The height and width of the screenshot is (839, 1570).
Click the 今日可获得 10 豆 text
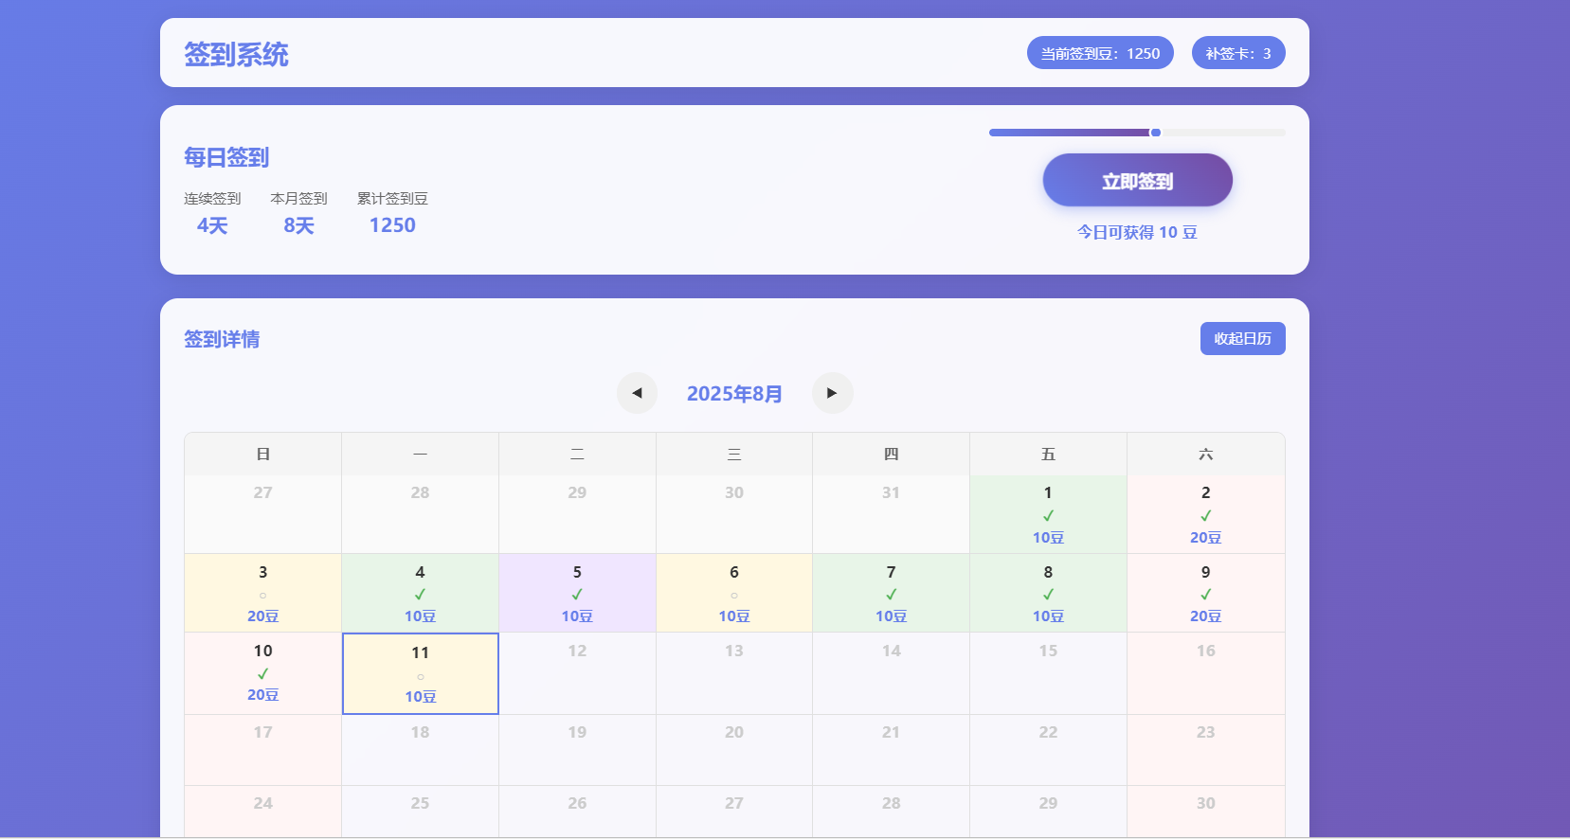pos(1137,233)
